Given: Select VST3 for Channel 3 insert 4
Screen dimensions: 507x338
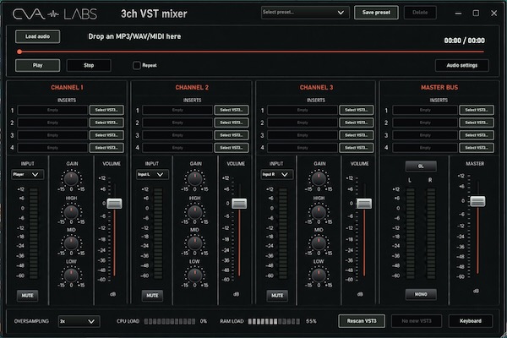Looking at the screenshot, I should tap(357, 148).
